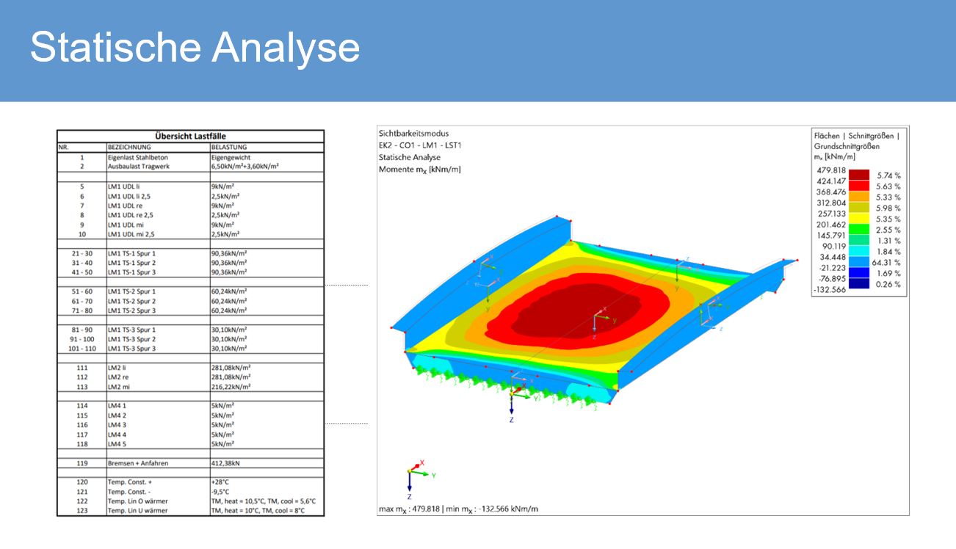Select the 'LM2 mi' row in the table
The height and width of the screenshot is (549, 956).
[190, 386]
